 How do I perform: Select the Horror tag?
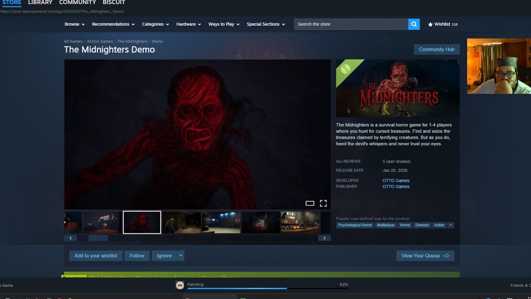tap(405, 225)
